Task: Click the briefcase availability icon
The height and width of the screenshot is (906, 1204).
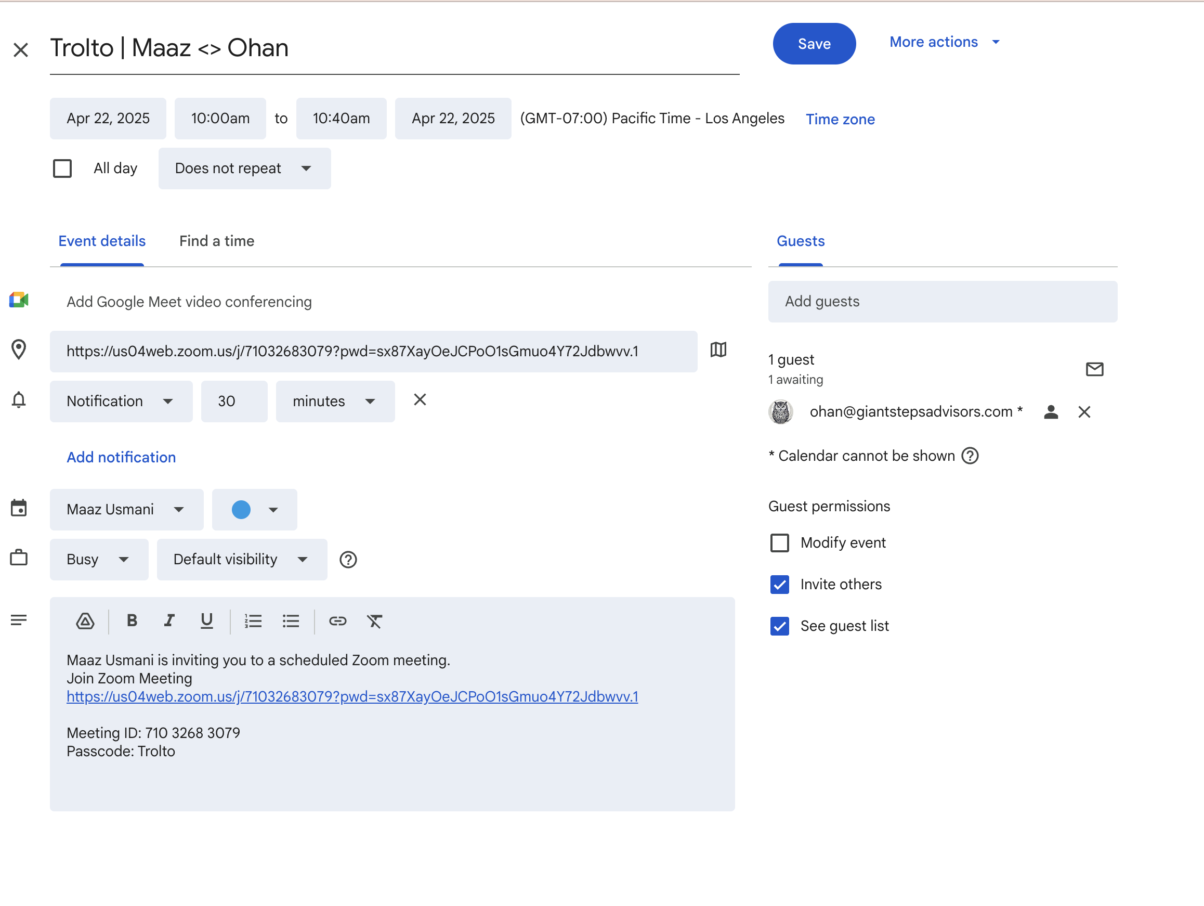Action: [19, 558]
